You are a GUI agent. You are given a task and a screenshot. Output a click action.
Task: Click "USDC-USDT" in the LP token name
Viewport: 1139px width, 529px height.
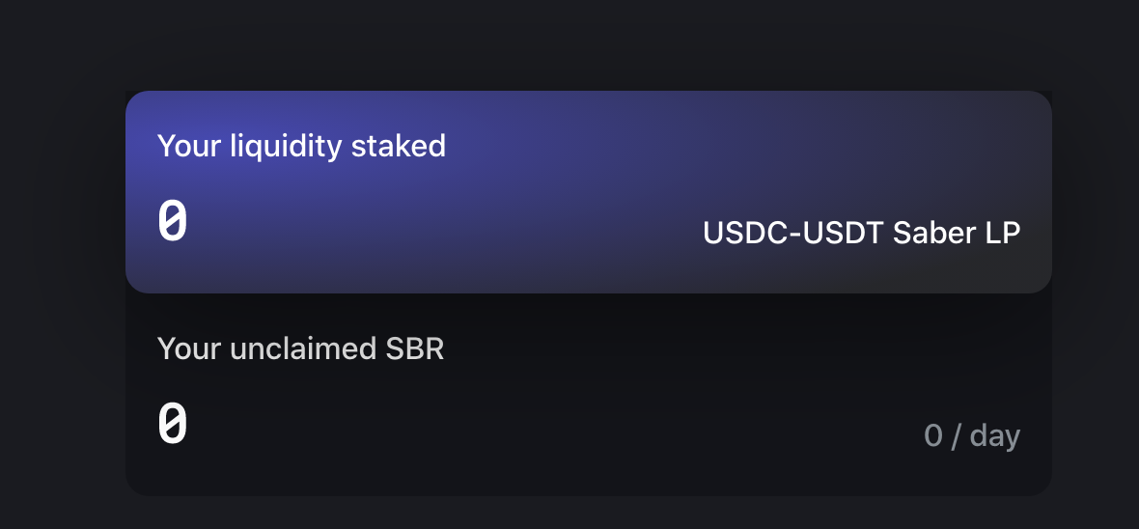(x=792, y=233)
